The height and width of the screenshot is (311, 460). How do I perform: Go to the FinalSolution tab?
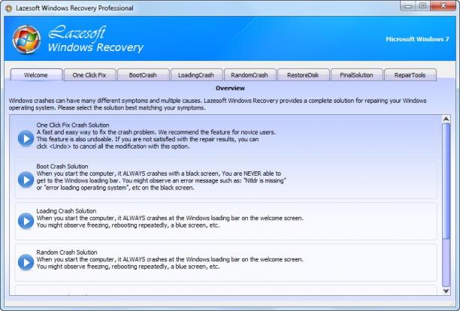point(356,75)
